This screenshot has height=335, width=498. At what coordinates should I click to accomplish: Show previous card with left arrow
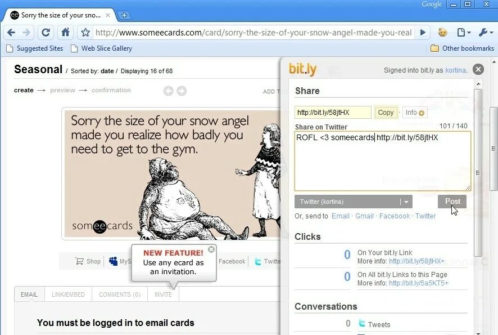pos(168,91)
